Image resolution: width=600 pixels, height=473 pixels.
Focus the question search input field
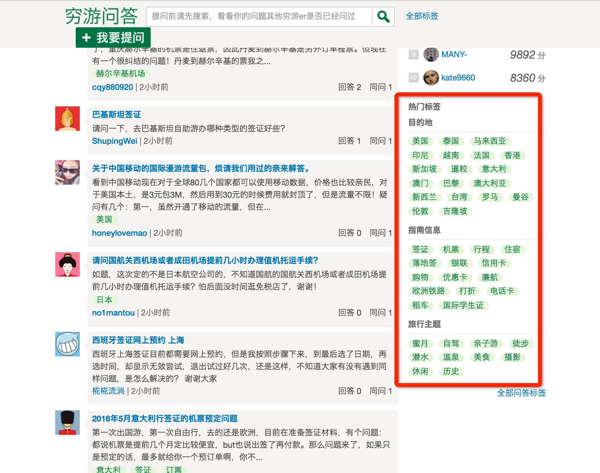pyautogui.click(x=259, y=17)
